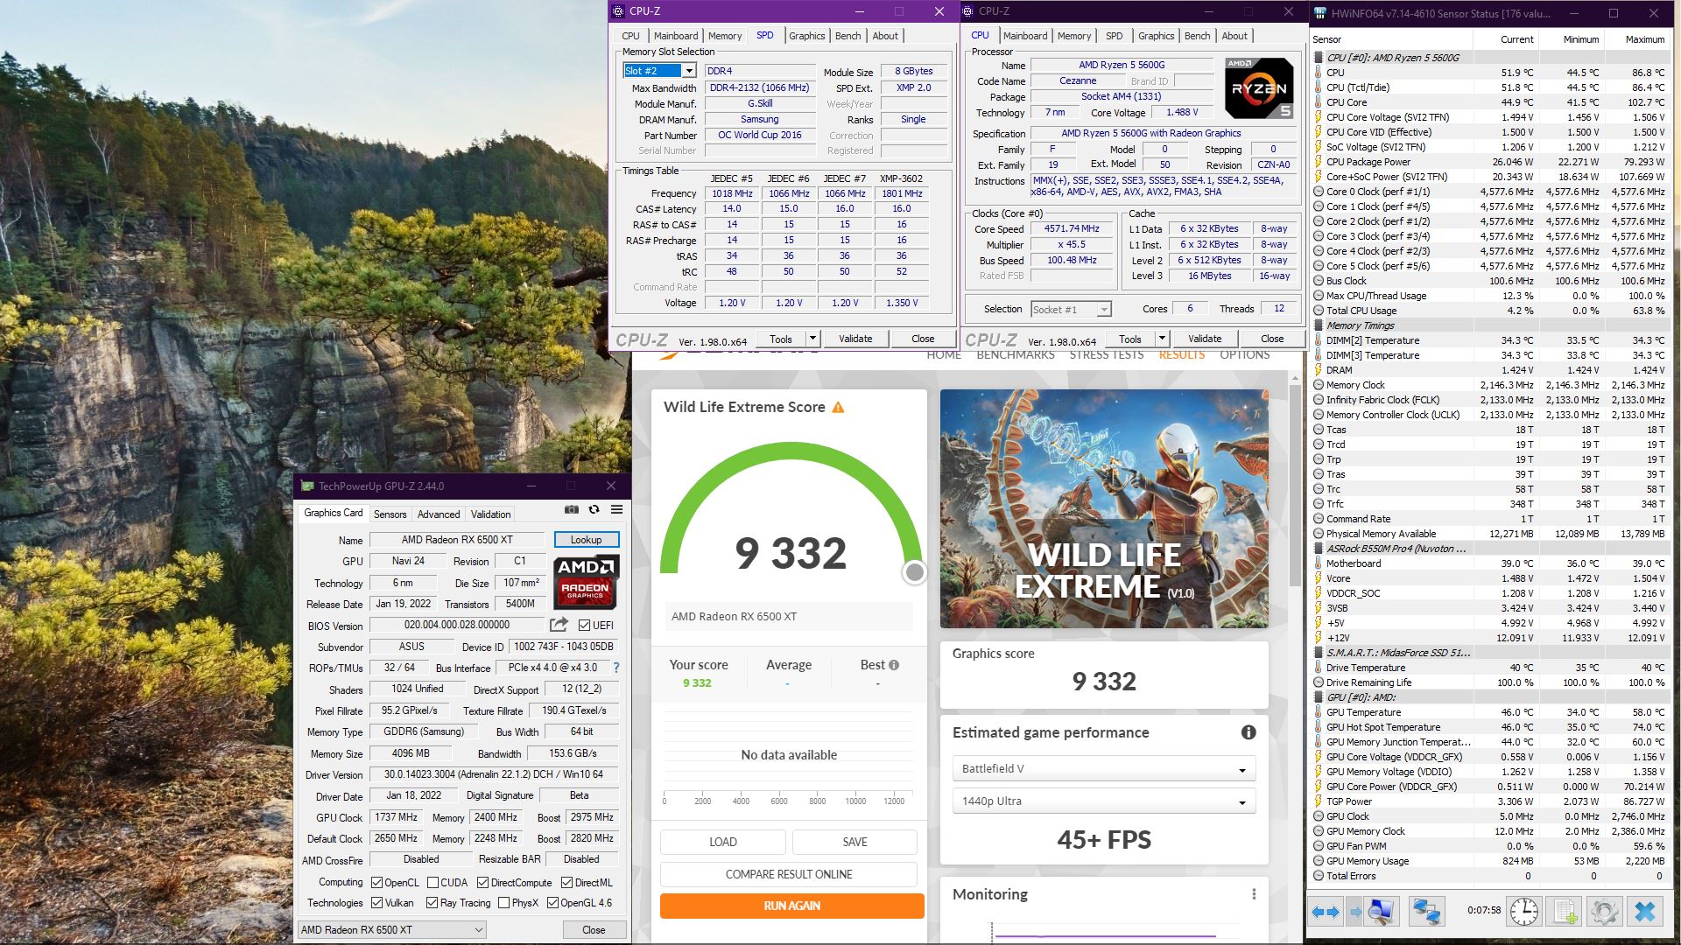Switch to Bench tab in CPU-Z CPU window
The image size is (1681, 945).
pyautogui.click(x=1197, y=36)
